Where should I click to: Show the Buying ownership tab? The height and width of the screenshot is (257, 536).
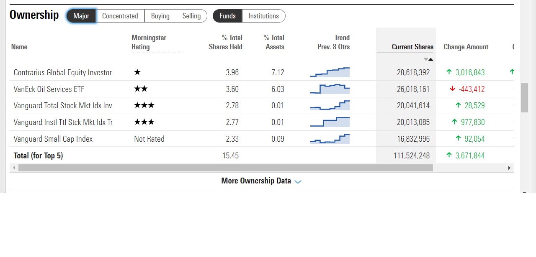tap(160, 16)
